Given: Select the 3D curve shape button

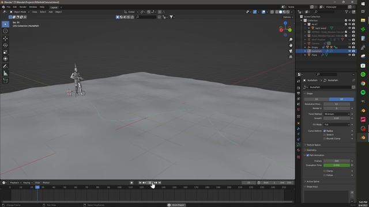Looking at the screenshot, I should (341, 99).
